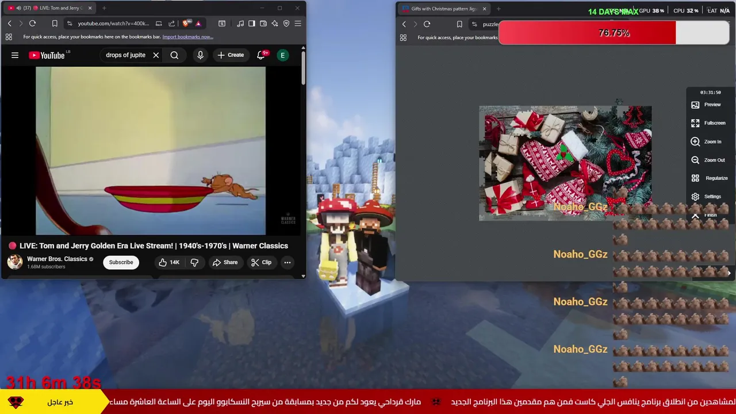The width and height of the screenshot is (736, 414).
Task: Click the 76.75% red progress bar
Action: (x=614, y=33)
